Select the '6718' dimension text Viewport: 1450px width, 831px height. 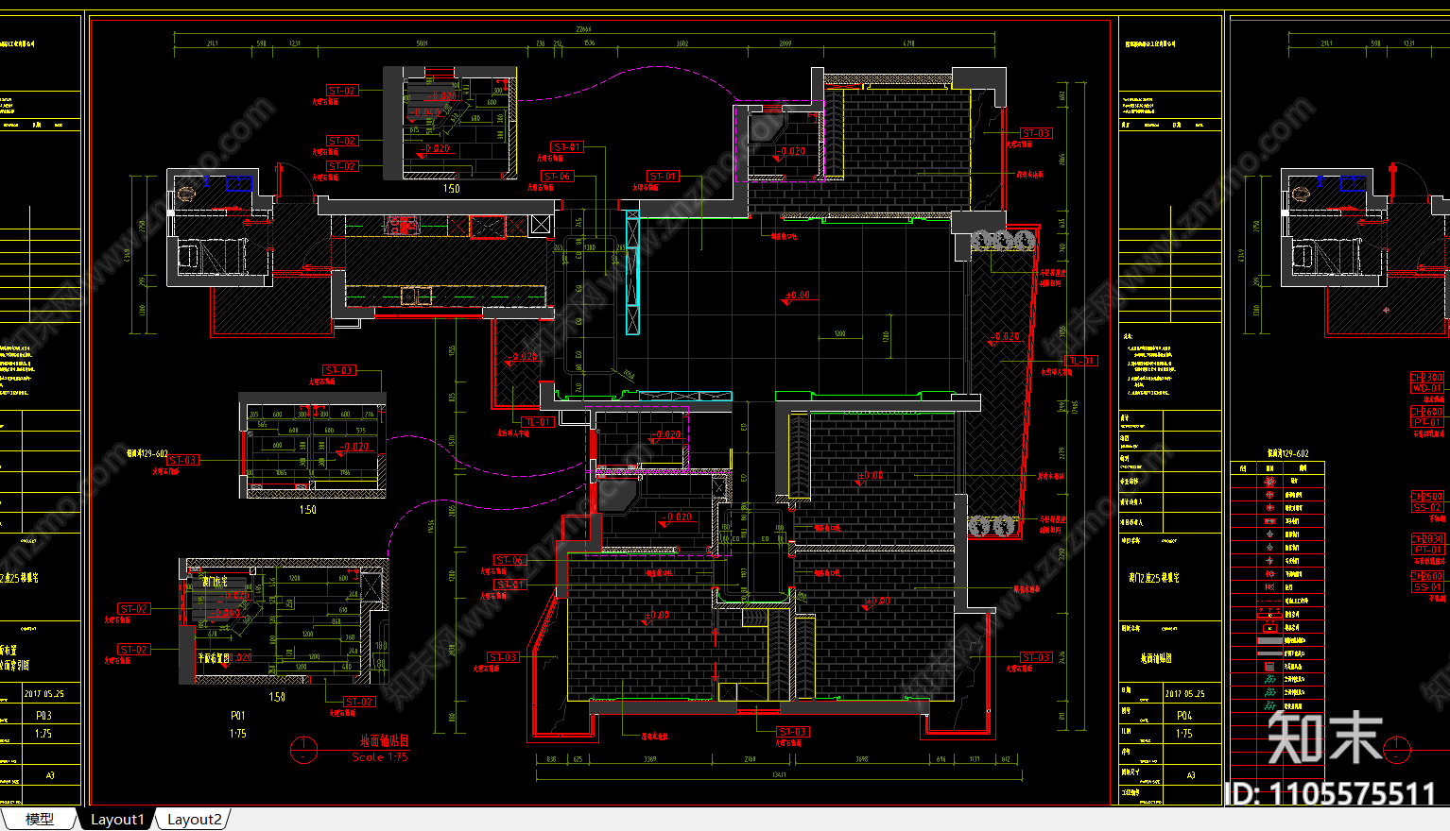908,43
